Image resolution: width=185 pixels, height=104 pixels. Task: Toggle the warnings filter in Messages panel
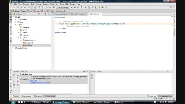(18, 81)
